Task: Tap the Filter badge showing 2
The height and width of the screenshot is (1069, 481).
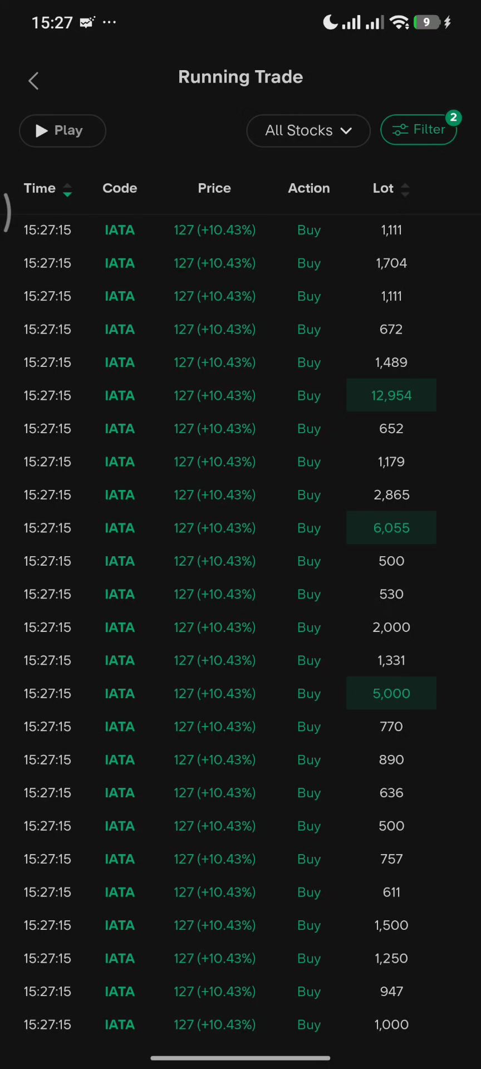Action: point(453,117)
